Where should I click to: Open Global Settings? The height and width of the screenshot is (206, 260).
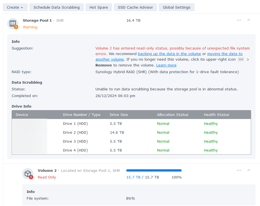[x=176, y=7]
